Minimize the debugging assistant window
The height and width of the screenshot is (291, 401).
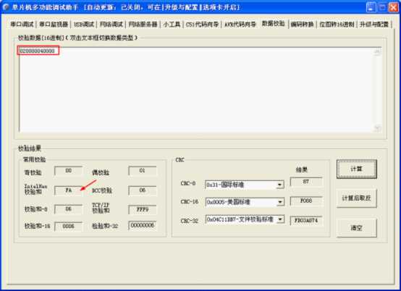pyautogui.click(x=371, y=7)
